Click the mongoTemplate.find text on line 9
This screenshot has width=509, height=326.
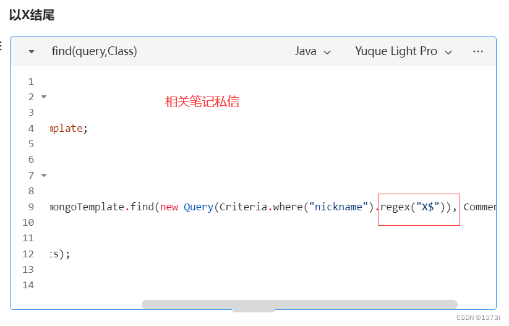[102, 207]
